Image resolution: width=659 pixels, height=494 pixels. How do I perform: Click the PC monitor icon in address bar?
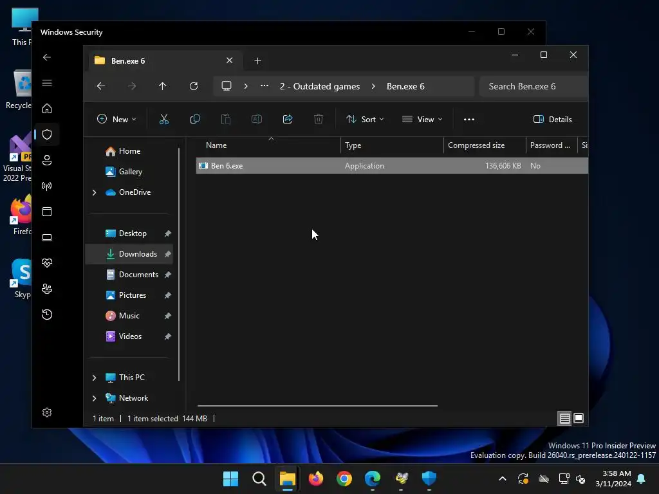[x=227, y=86]
